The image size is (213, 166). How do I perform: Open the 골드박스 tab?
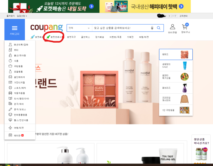click(x=85, y=37)
